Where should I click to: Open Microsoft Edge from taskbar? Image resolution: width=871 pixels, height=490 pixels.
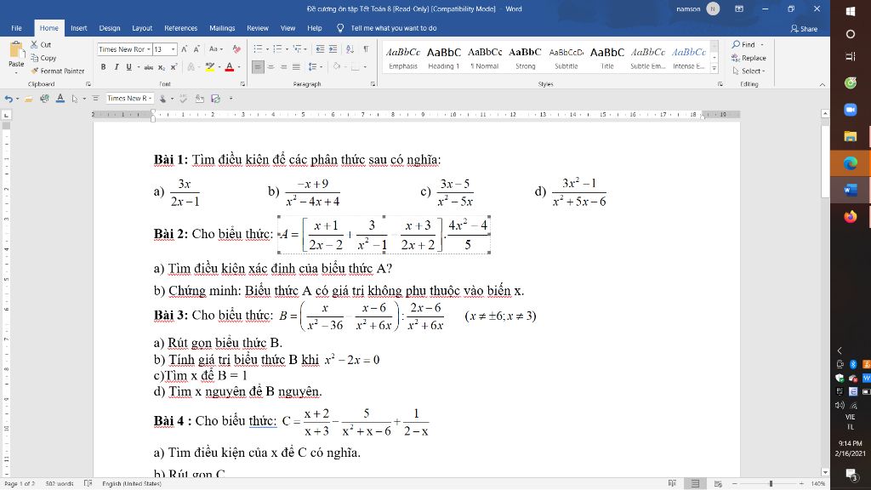850,162
